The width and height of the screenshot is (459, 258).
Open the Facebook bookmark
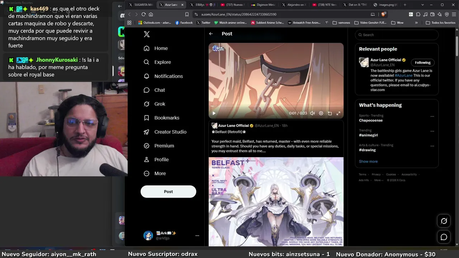(x=184, y=23)
